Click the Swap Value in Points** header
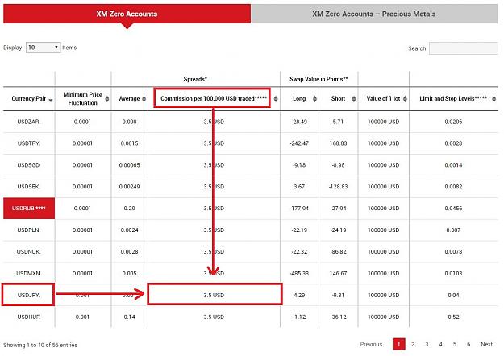 [x=319, y=79]
